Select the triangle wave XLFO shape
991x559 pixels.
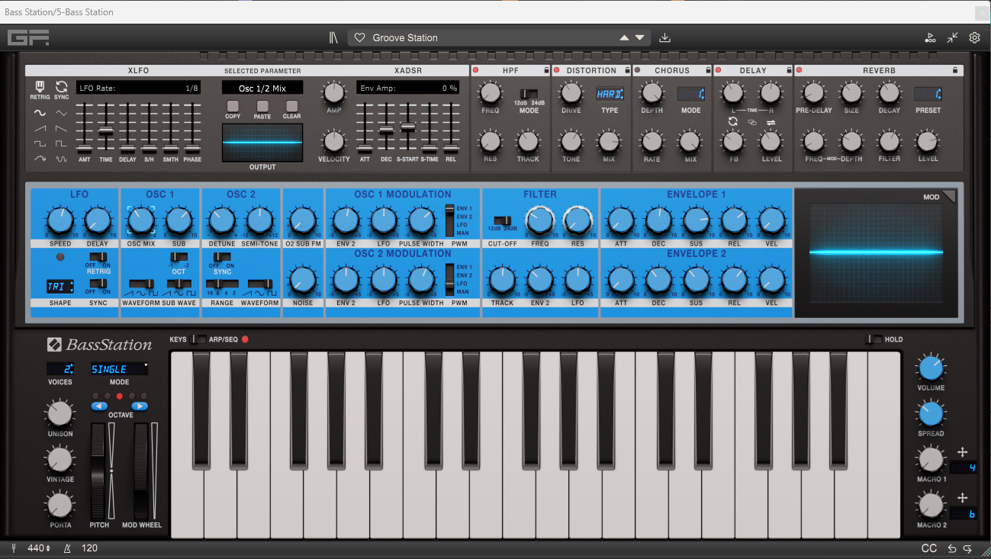pos(61,113)
